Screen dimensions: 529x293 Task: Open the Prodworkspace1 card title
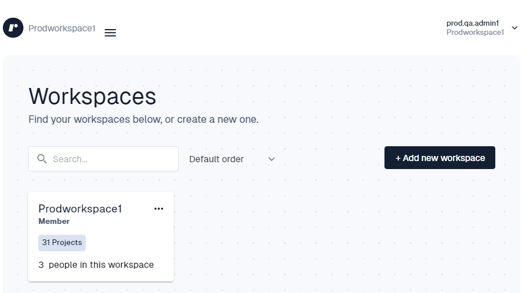pos(80,208)
